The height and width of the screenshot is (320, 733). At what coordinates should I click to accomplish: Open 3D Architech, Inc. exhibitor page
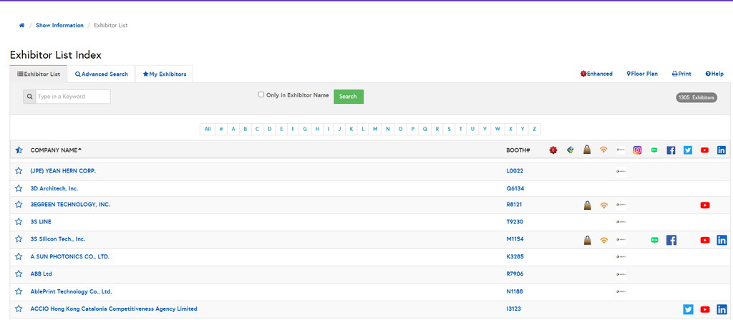tap(54, 188)
